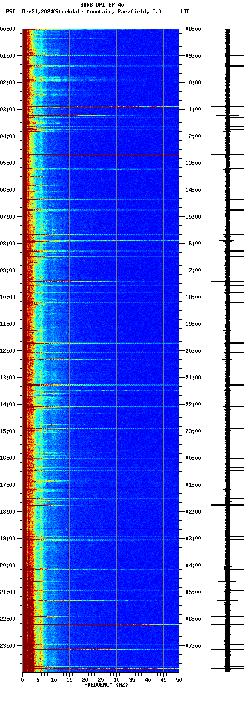Click the 00:00 label on UTC axis
Viewport: 247px width, 708px height.
[193, 458]
